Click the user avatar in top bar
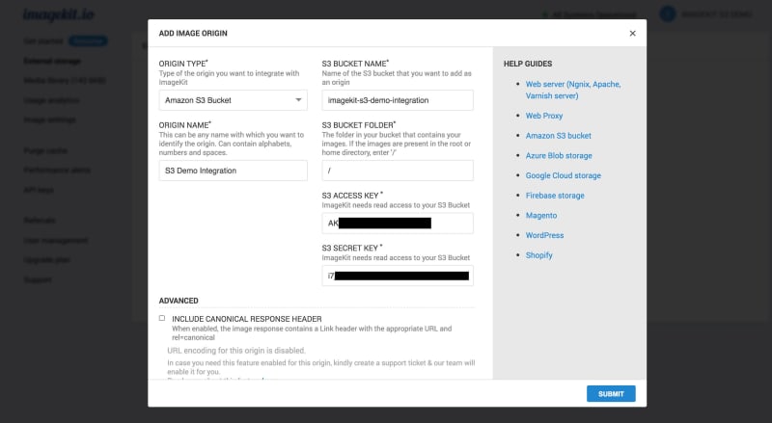The width and height of the screenshot is (772, 423). (x=668, y=13)
